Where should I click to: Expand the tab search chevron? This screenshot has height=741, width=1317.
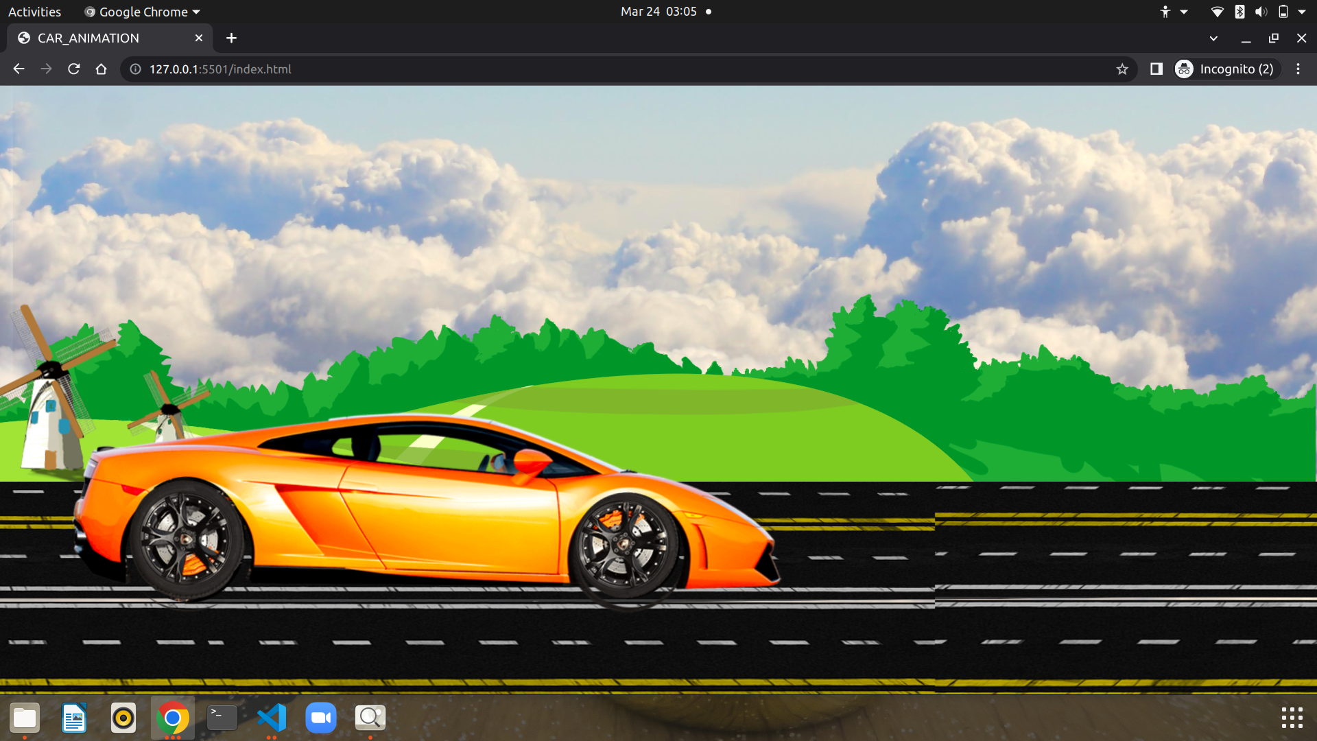click(1213, 38)
